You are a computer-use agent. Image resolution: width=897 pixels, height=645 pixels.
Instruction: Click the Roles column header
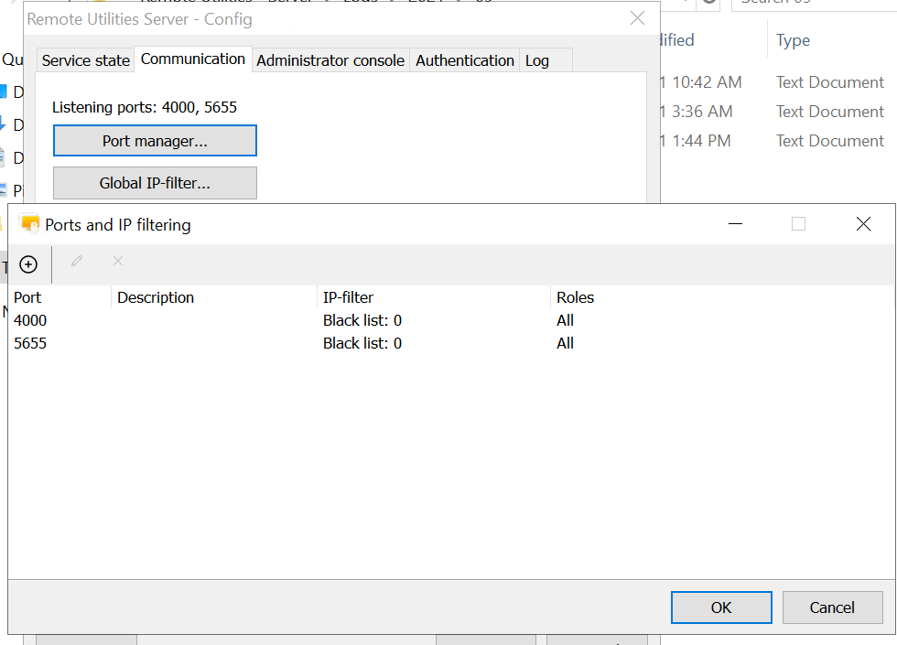click(575, 297)
